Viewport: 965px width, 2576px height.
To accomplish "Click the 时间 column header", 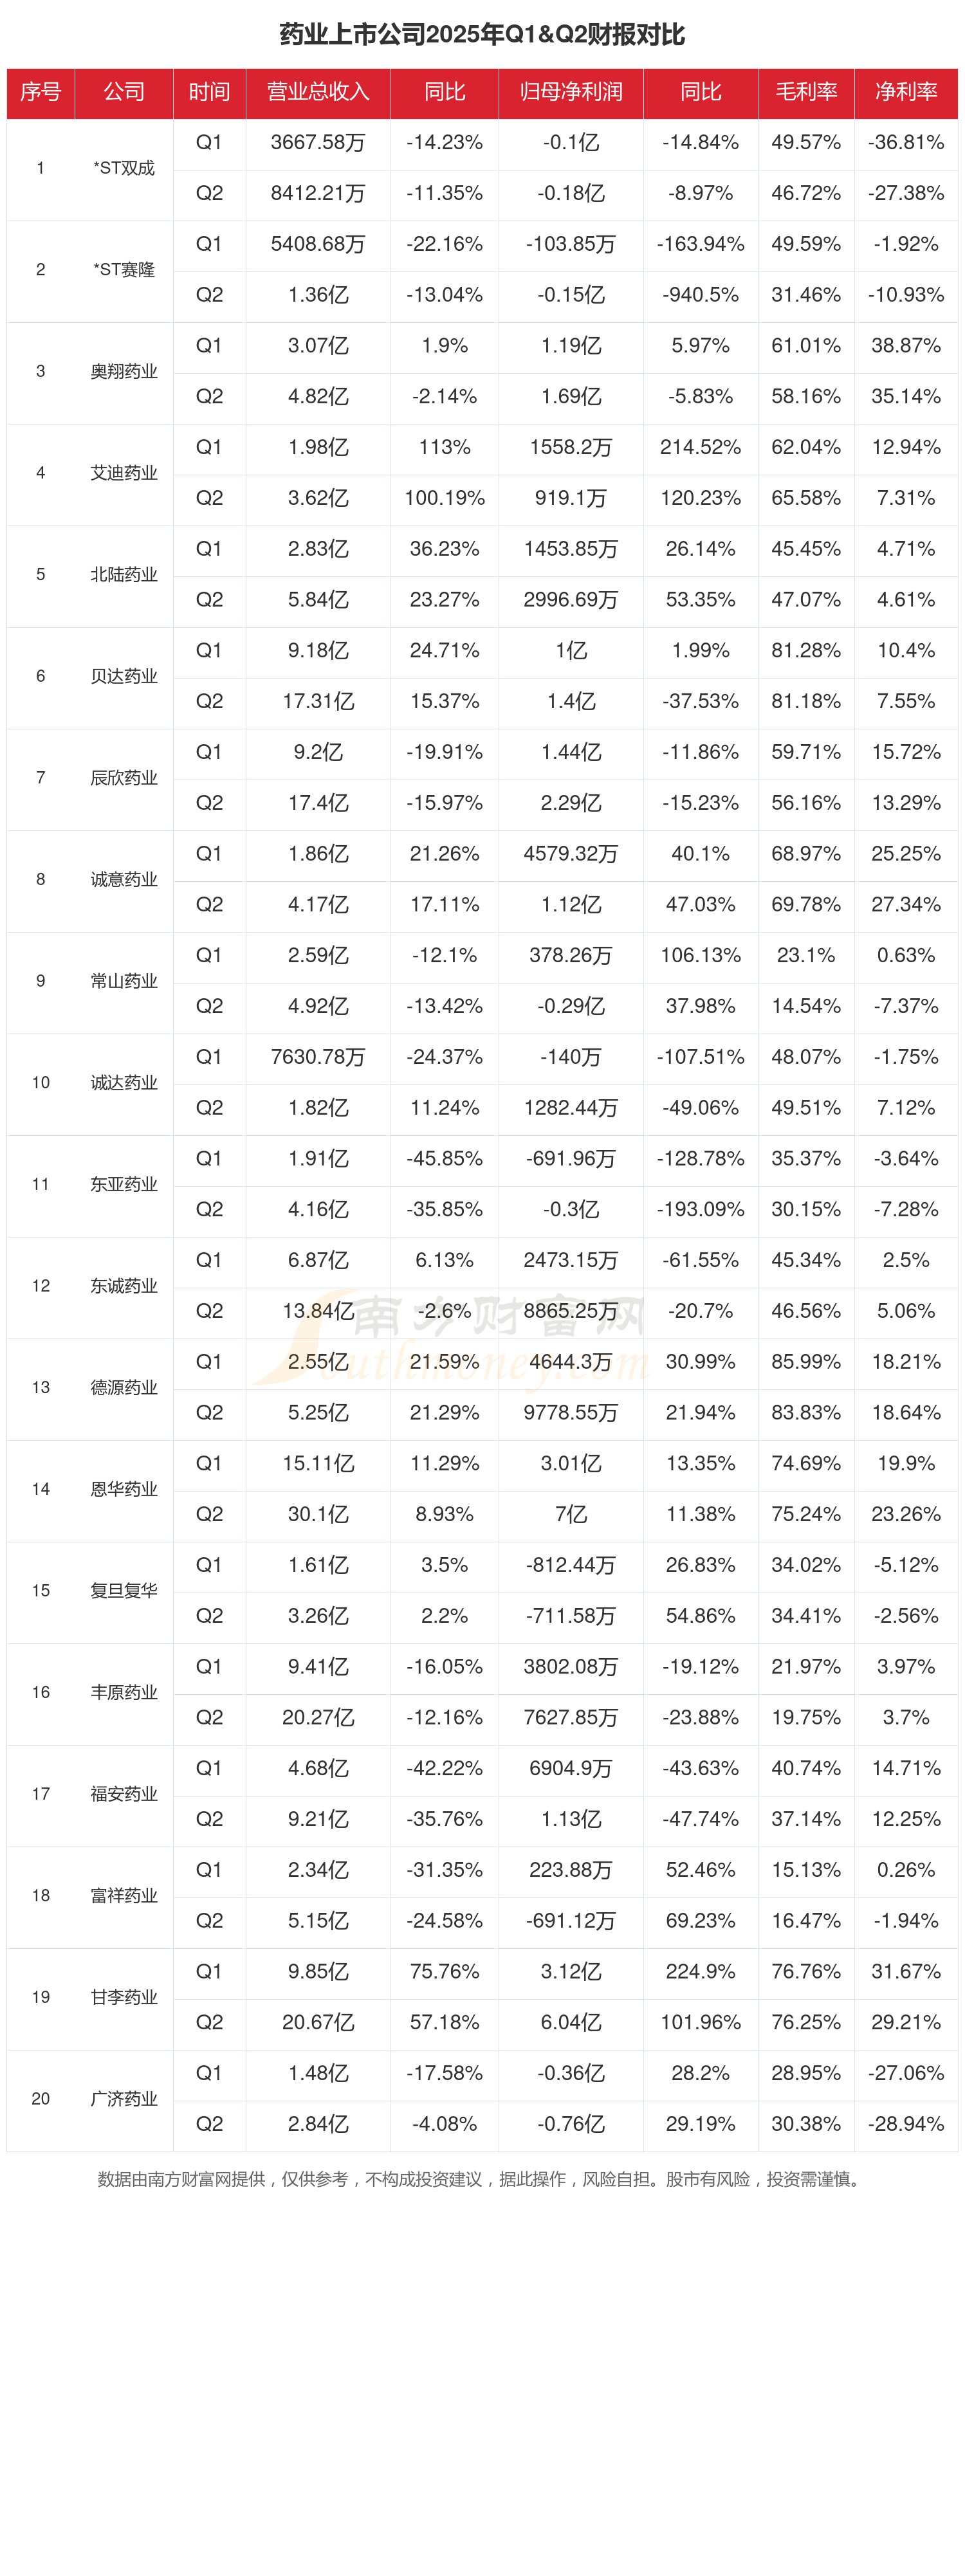I will [209, 92].
